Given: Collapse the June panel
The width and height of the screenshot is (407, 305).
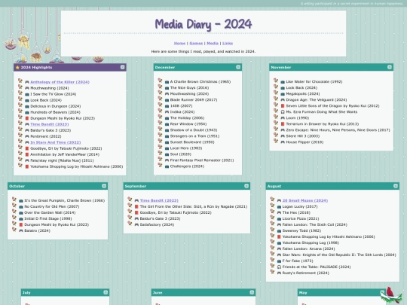Looking at the screenshot, I should pyautogui.click(x=252, y=292).
